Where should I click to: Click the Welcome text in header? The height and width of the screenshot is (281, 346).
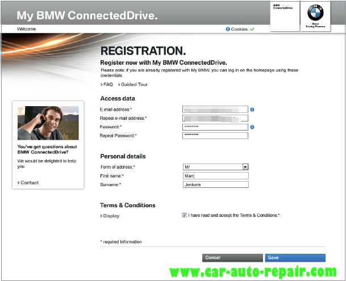(27, 29)
